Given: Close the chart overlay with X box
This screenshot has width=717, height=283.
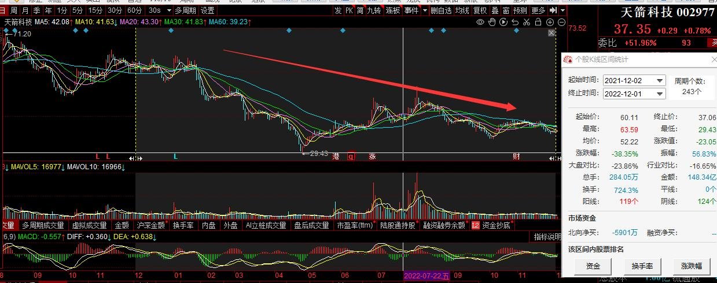Looking at the screenshot, I should (551, 33).
